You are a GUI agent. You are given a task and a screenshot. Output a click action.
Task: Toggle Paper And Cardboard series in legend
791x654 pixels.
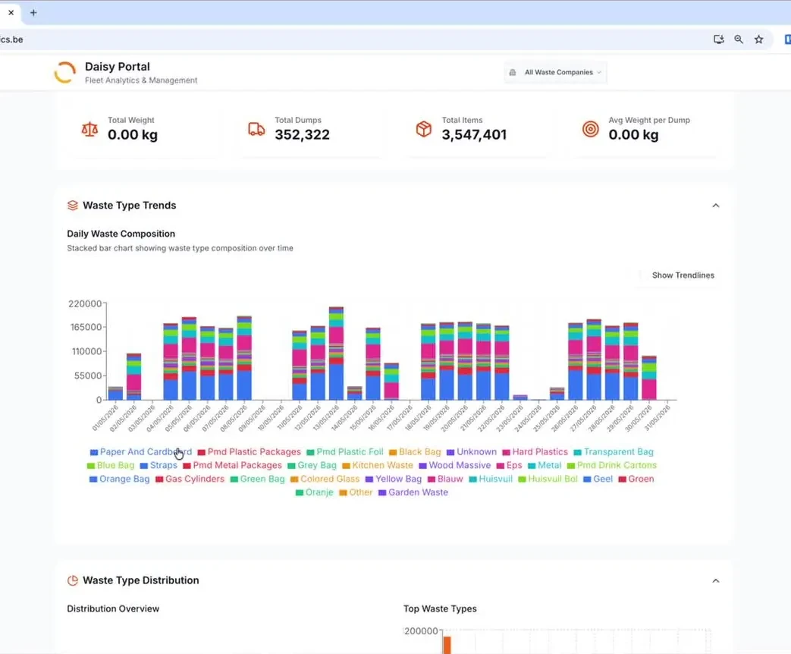coord(141,451)
